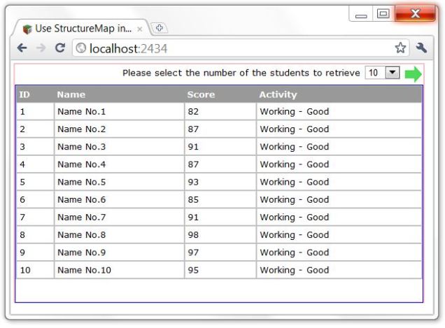Screen dimensions: 445x328
Task: Click the browser back arrow
Action: click(x=22, y=48)
